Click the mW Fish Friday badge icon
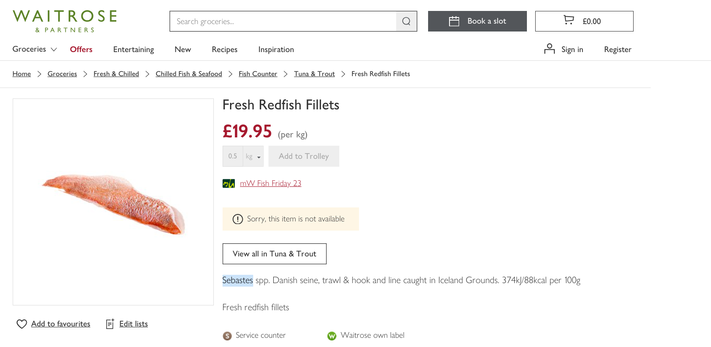This screenshot has width=711, height=347. coord(228,183)
